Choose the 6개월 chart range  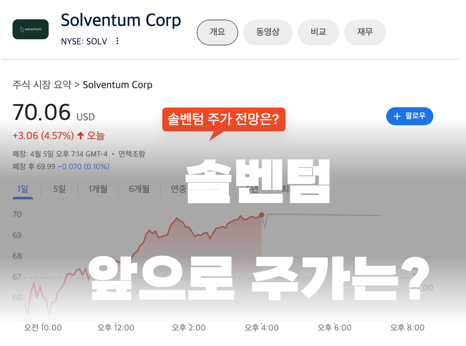click(139, 189)
